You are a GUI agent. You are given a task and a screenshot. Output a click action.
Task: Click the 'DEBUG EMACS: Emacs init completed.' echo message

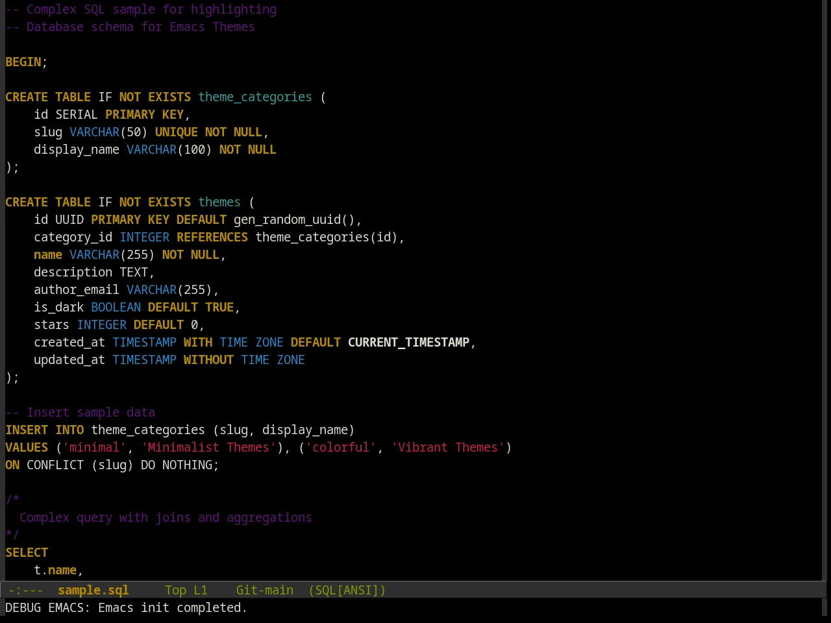pyautogui.click(x=127, y=608)
